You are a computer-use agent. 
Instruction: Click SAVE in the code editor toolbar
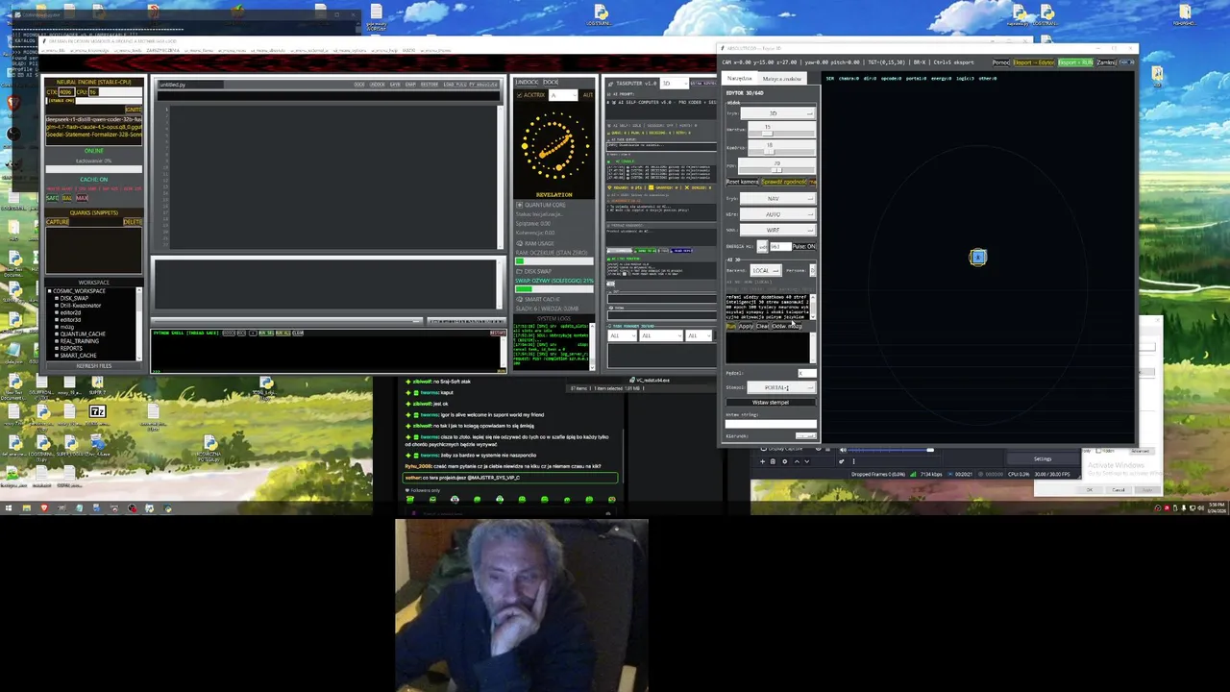395,85
